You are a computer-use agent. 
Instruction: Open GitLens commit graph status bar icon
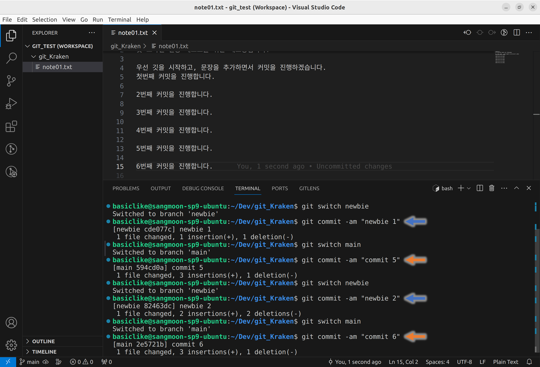pyautogui.click(x=58, y=362)
